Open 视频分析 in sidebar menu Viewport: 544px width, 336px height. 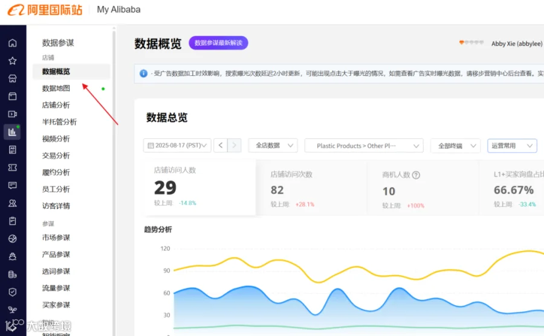pos(56,139)
